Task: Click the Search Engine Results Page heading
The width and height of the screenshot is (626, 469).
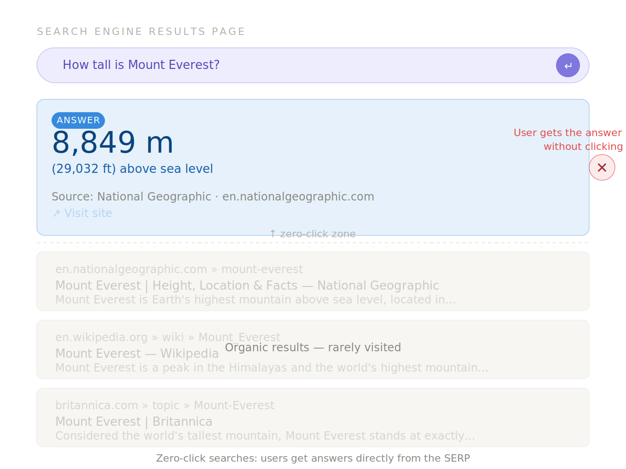Action: tap(141, 32)
